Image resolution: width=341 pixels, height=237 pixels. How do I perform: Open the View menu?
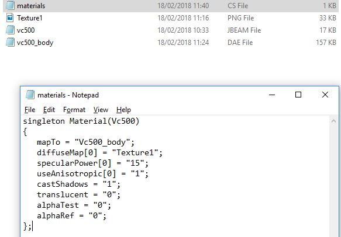click(101, 110)
